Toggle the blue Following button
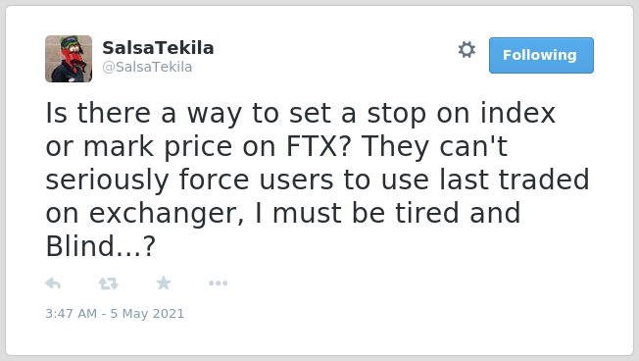Image resolution: width=639 pixels, height=361 pixels. (541, 55)
